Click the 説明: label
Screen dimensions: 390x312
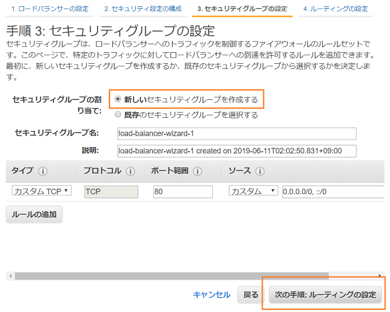click(x=90, y=151)
